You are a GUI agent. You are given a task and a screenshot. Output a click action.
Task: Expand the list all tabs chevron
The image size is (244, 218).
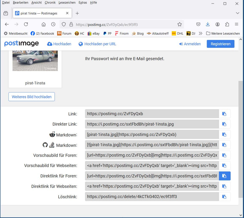point(237,13)
